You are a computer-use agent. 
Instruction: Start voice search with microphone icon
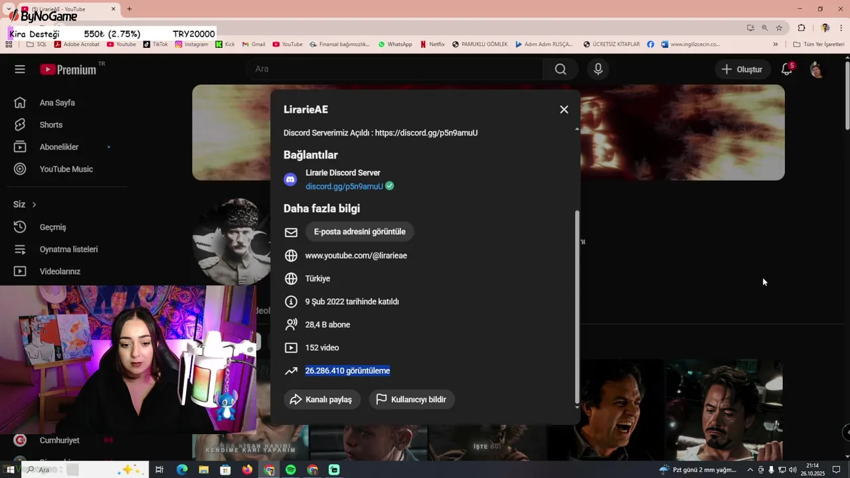[598, 69]
